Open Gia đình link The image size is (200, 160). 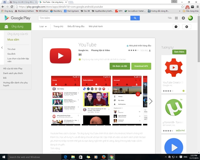[x=11, y=54]
